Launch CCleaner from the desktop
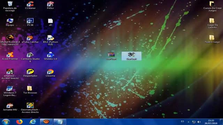The width and height of the screenshot is (223, 125). coord(30,5)
